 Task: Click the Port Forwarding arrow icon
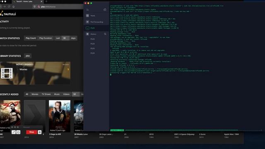click(87, 22)
